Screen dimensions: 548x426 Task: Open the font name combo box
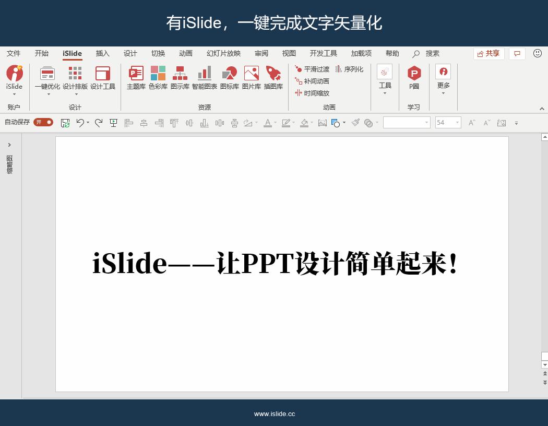407,122
